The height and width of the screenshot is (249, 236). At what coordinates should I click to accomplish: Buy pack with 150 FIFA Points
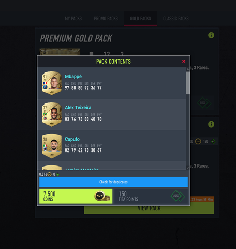(151, 196)
